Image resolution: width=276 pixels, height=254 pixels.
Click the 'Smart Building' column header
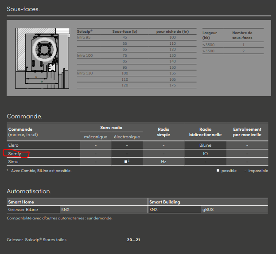tap(164, 202)
